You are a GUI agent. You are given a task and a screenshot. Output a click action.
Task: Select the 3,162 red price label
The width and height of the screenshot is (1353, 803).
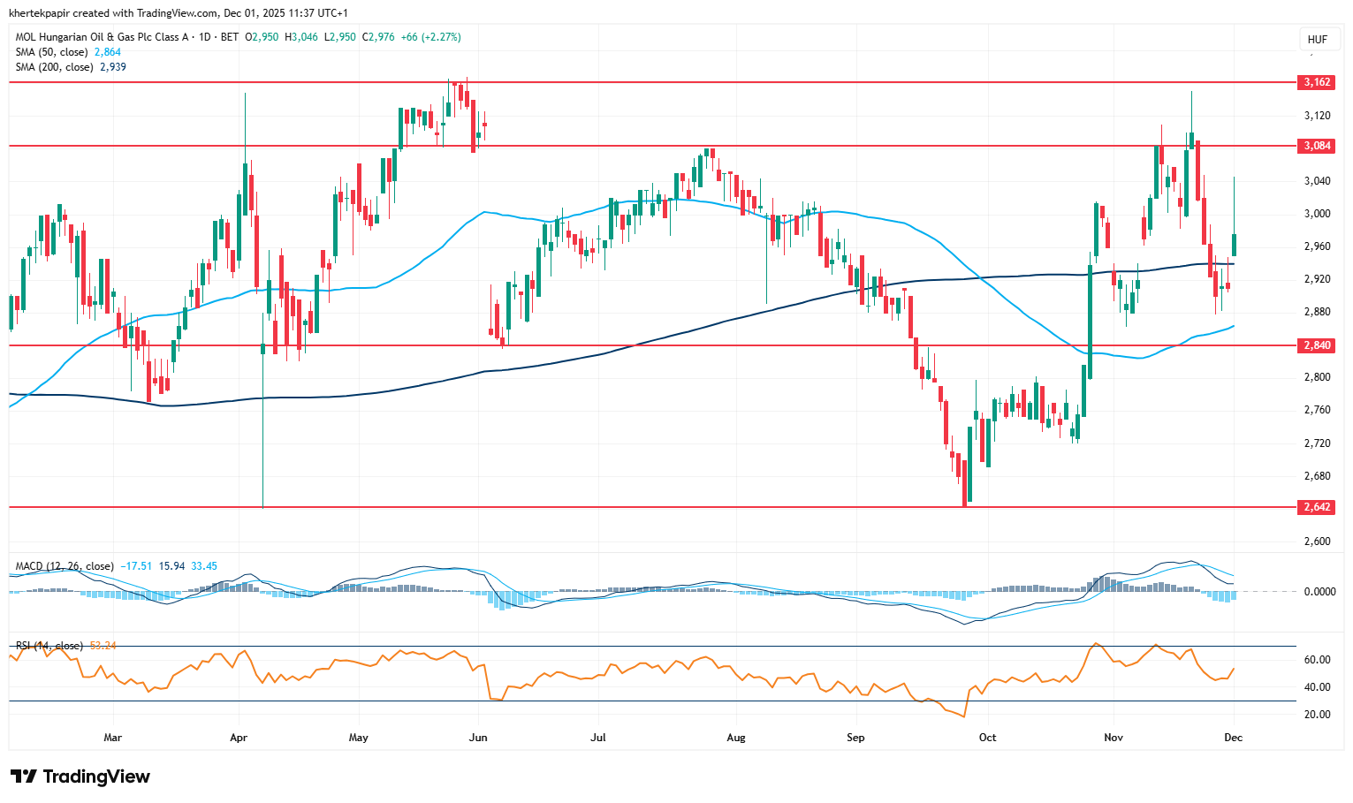pos(1316,82)
